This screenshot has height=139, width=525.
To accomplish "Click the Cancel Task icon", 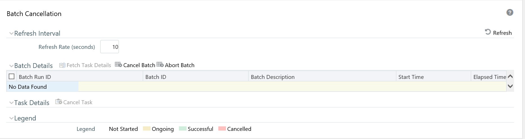I will pos(59,102).
